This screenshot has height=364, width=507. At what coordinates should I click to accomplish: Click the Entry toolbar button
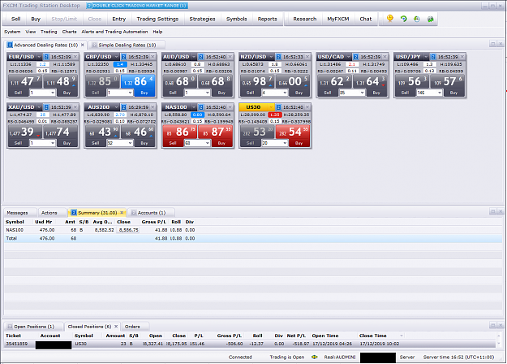(x=118, y=19)
